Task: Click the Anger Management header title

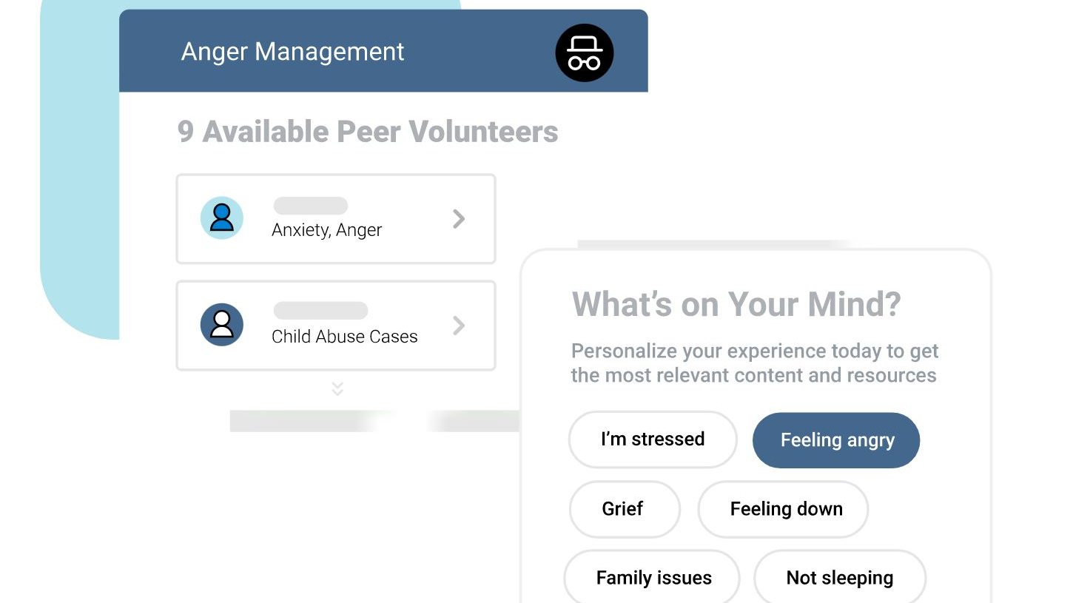Action: tap(293, 52)
